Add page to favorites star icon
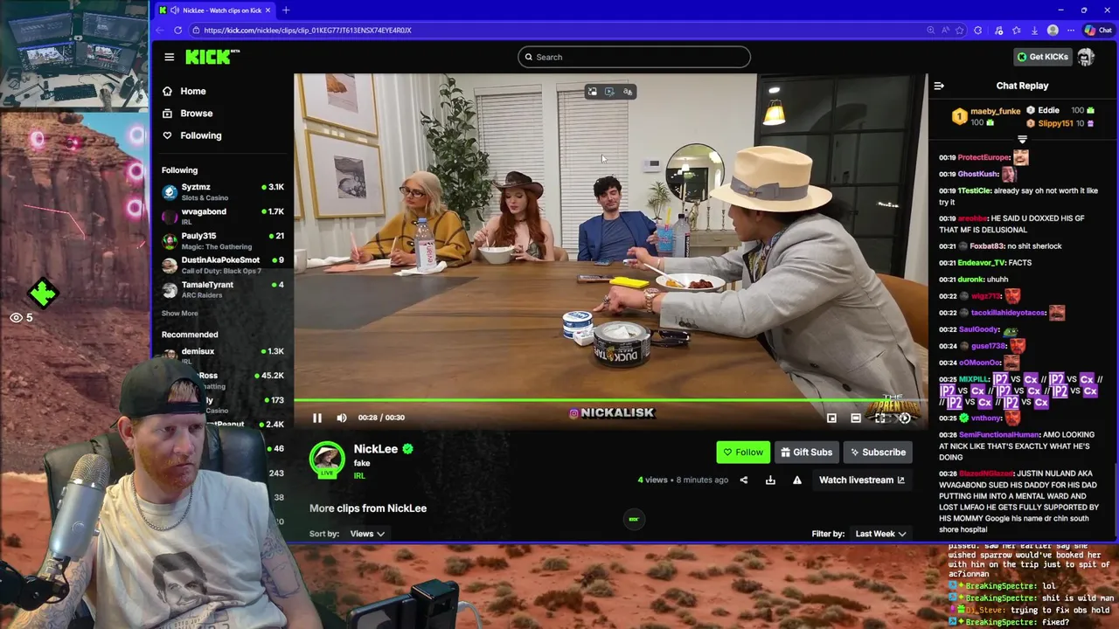The height and width of the screenshot is (629, 1119). tap(960, 30)
